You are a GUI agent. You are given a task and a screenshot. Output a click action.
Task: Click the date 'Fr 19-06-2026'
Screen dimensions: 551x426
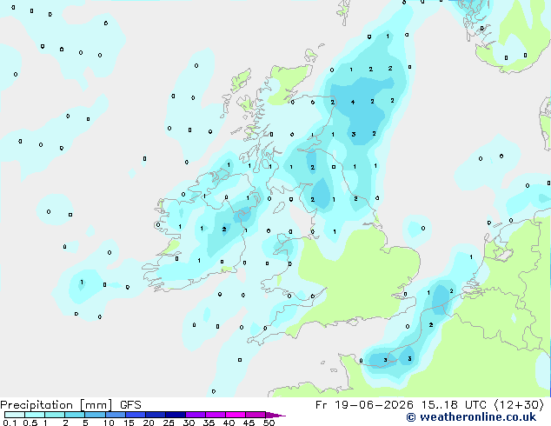364,405
